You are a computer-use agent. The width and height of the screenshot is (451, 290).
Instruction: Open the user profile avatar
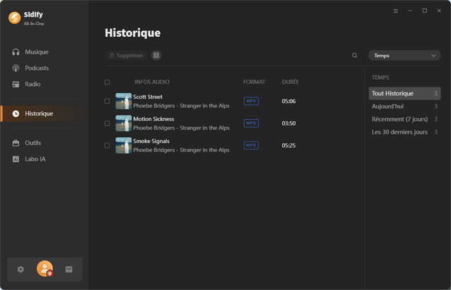tap(44, 269)
